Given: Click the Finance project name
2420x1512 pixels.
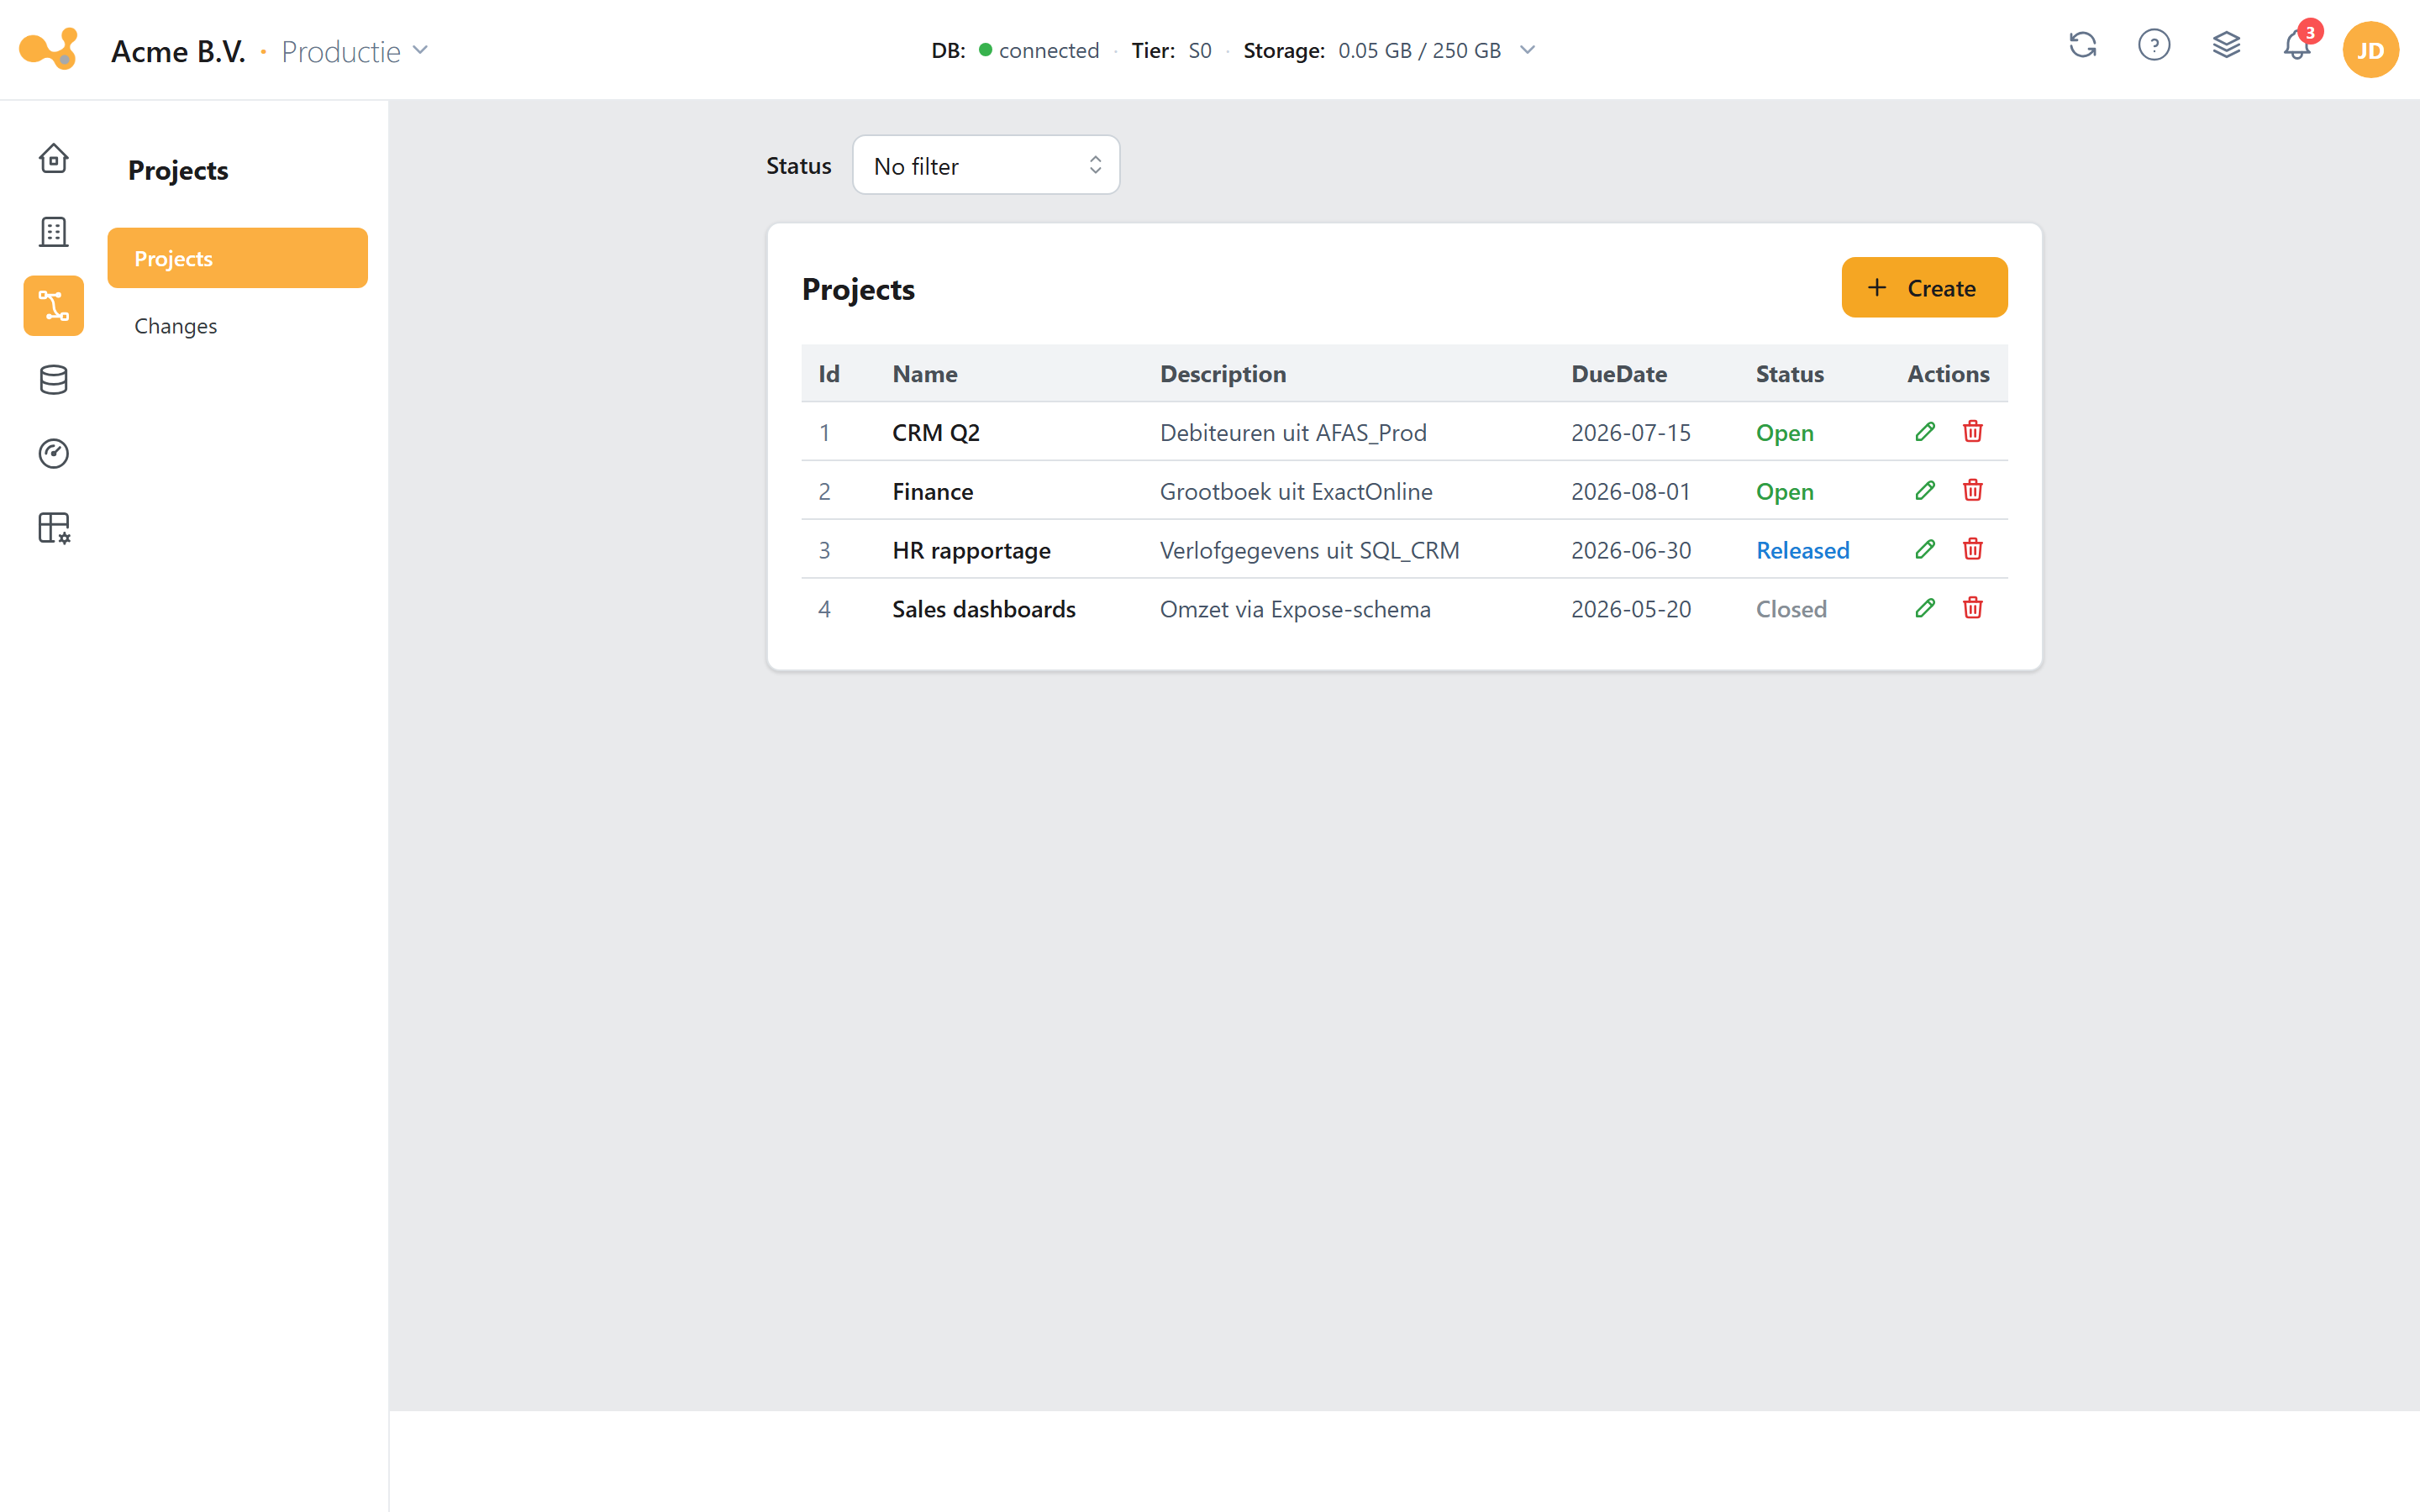Looking at the screenshot, I should pyautogui.click(x=933, y=492).
